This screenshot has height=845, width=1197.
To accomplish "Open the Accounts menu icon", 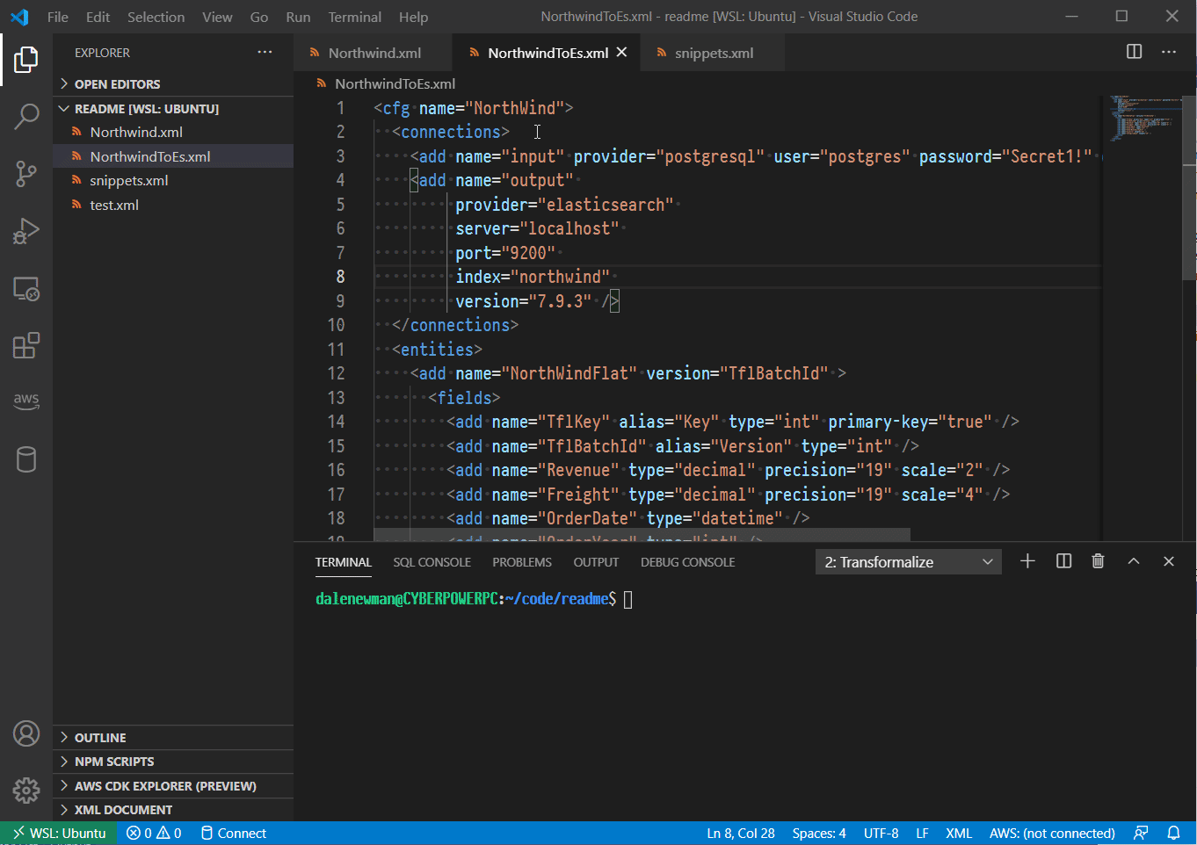I will [x=26, y=733].
